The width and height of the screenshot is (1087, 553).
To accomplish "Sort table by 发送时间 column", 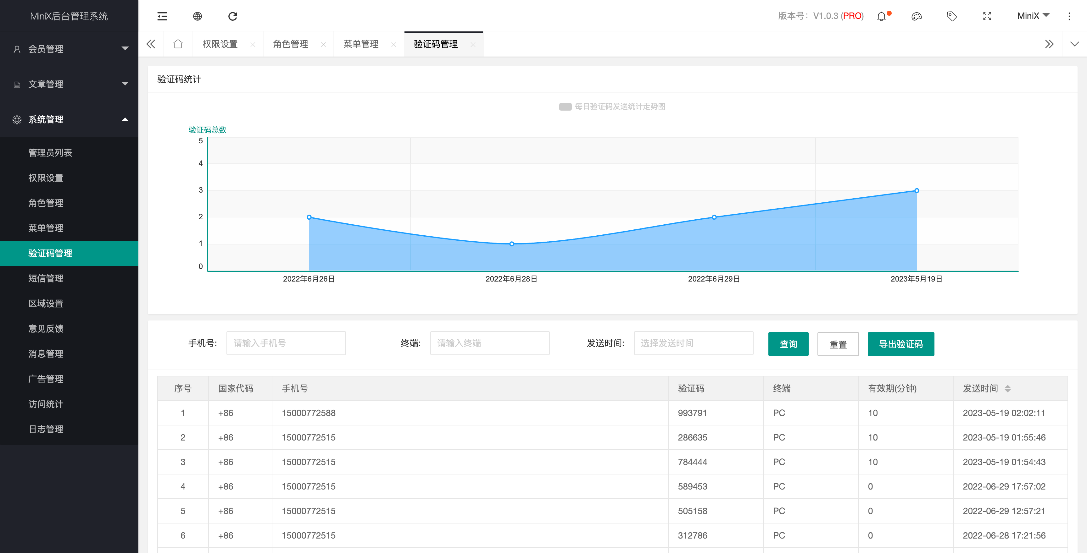I will [1008, 388].
